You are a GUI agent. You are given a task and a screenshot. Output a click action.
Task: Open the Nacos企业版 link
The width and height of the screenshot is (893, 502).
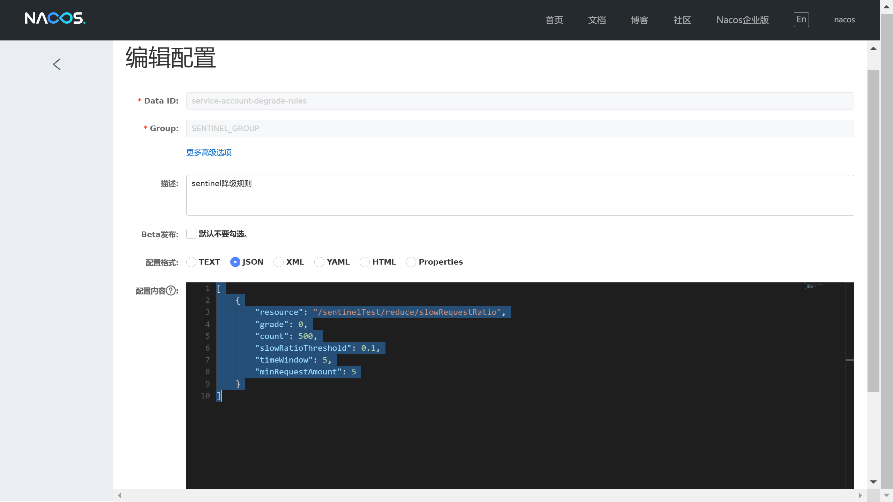click(742, 20)
